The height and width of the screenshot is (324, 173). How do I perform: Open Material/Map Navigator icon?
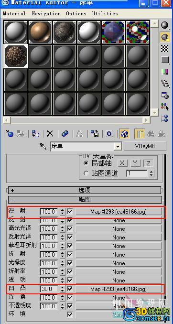tap(165, 119)
